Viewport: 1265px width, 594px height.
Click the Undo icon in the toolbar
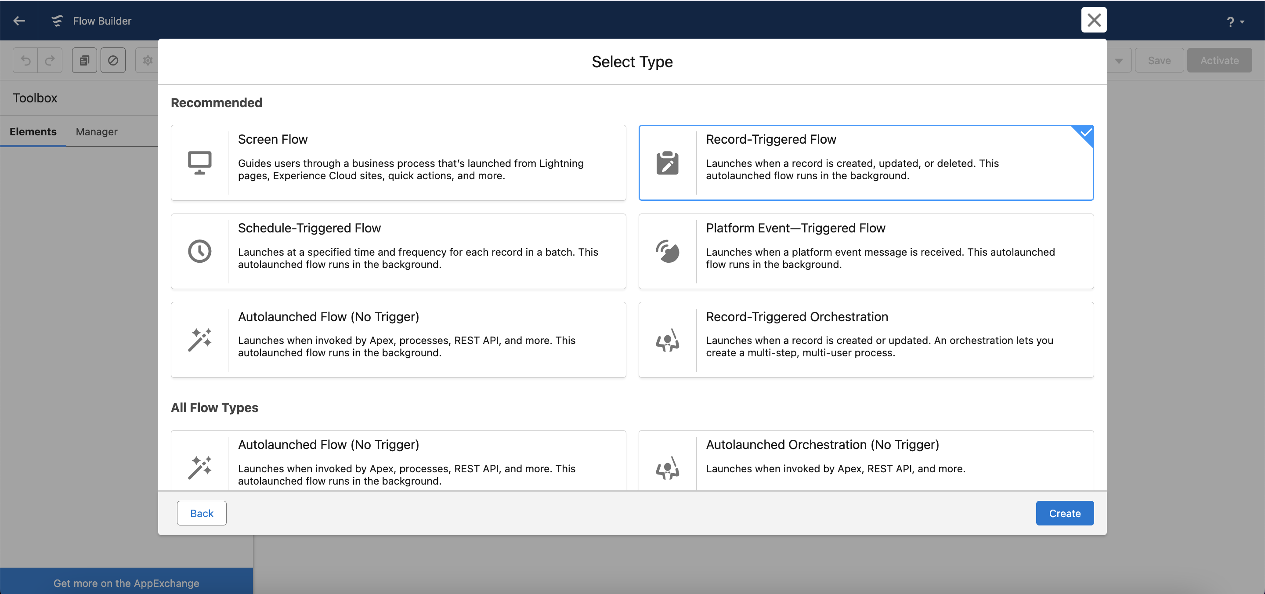25,60
